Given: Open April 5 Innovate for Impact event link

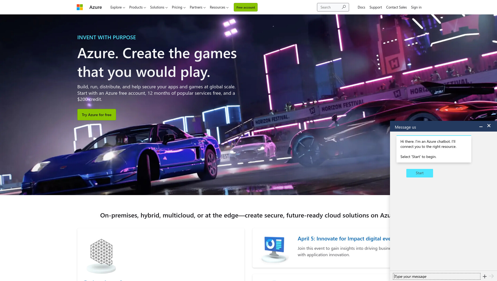Looking at the screenshot, I should tap(344, 239).
